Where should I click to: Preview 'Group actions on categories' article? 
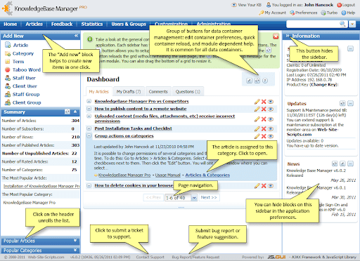pos(271,136)
